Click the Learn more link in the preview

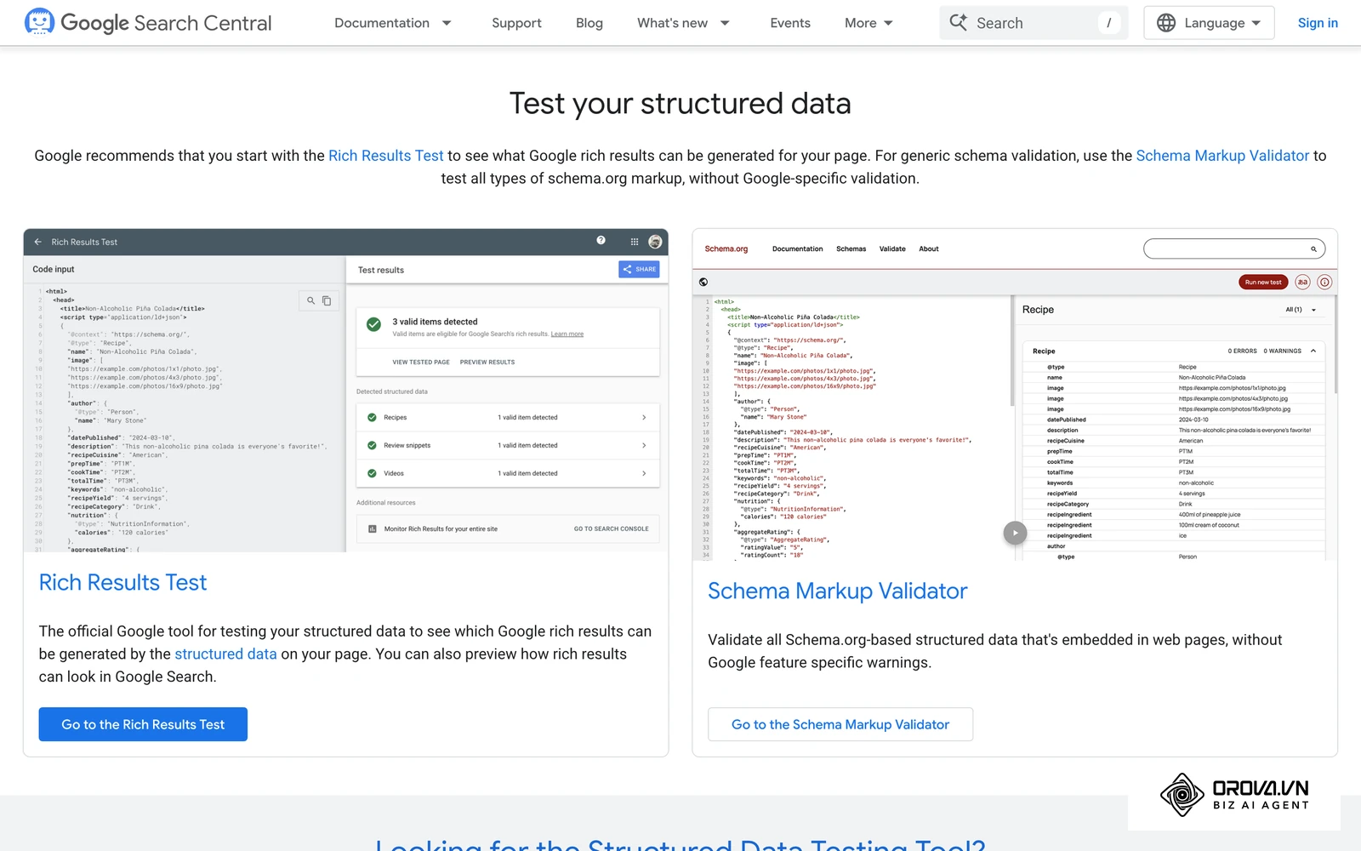pyautogui.click(x=567, y=334)
